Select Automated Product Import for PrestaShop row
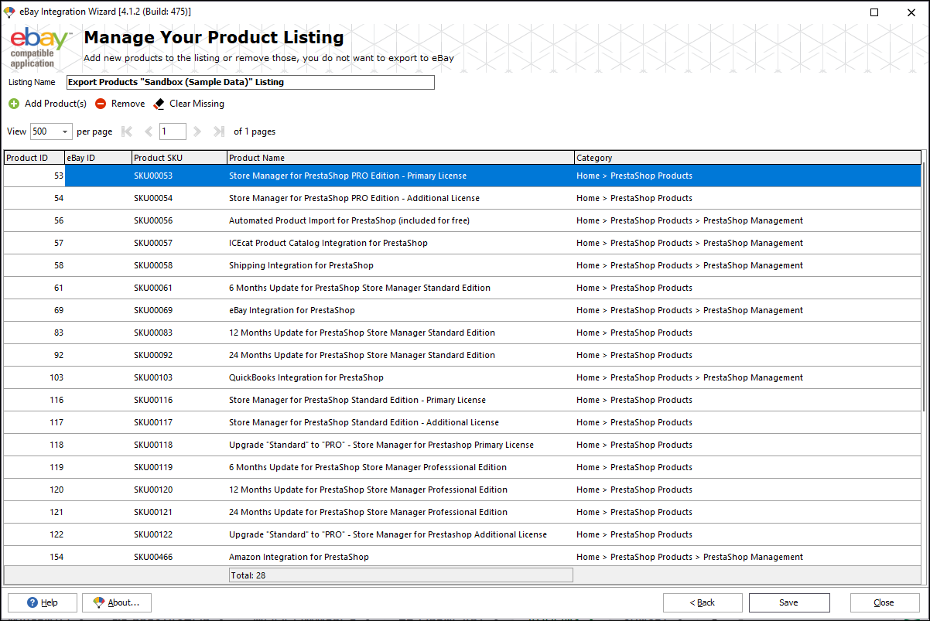 pyautogui.click(x=463, y=220)
